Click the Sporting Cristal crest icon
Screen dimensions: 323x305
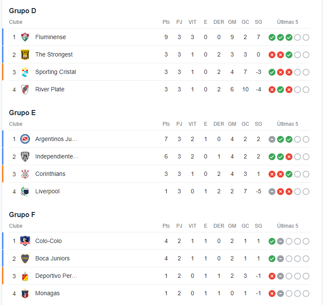pyautogui.click(x=25, y=72)
